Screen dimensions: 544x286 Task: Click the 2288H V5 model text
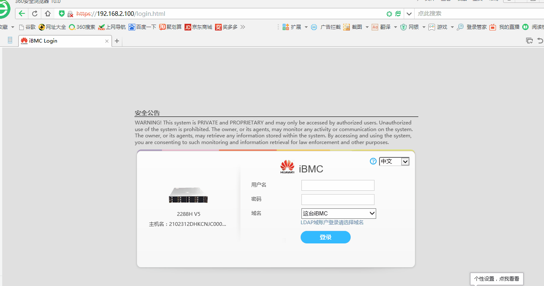pos(189,214)
